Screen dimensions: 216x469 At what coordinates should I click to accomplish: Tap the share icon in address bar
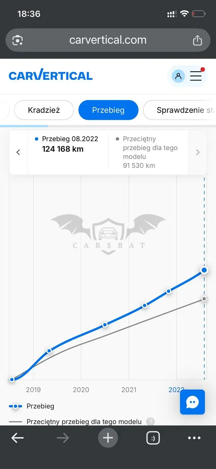point(197,40)
